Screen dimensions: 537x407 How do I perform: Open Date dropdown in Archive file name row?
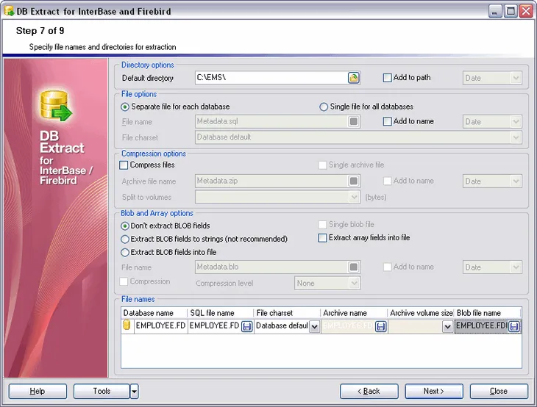pos(516,181)
